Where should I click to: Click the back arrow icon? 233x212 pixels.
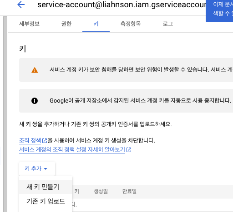pyautogui.click(x=21, y=5)
